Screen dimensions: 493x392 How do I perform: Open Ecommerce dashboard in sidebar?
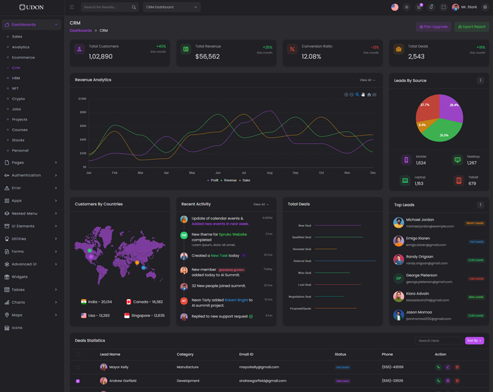pyautogui.click(x=23, y=57)
